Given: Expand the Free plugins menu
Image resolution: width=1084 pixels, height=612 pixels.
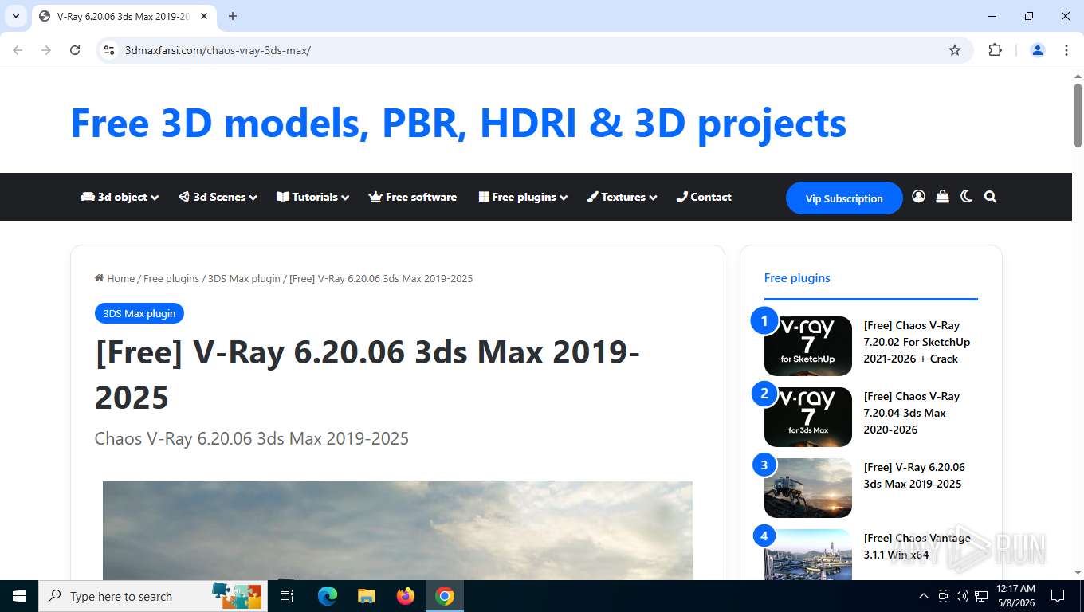Looking at the screenshot, I should 523,197.
